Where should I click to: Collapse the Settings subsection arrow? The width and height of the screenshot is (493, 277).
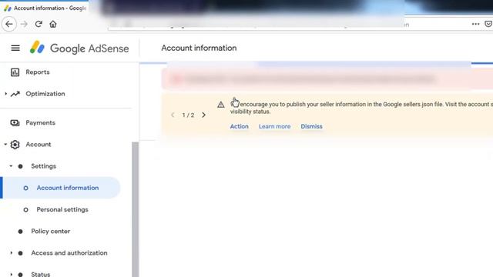click(11, 166)
